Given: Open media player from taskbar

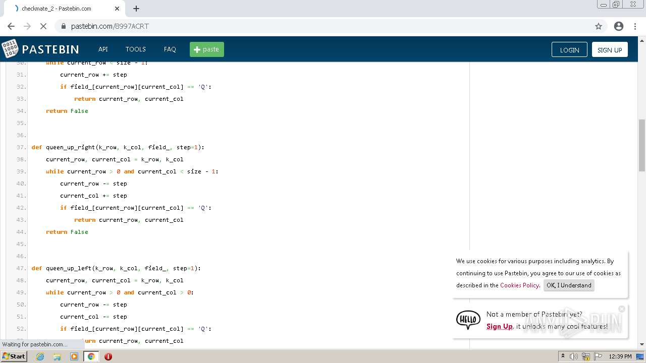Looking at the screenshot, I should (x=74, y=356).
